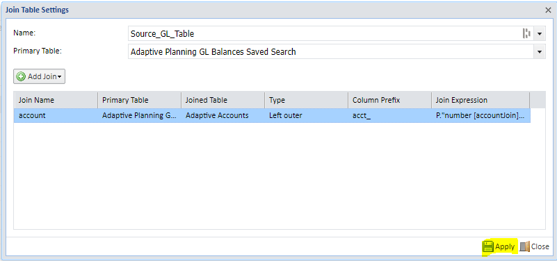557x261 pixels.
Task: Sort by Join Name column header
Action: click(x=56, y=100)
